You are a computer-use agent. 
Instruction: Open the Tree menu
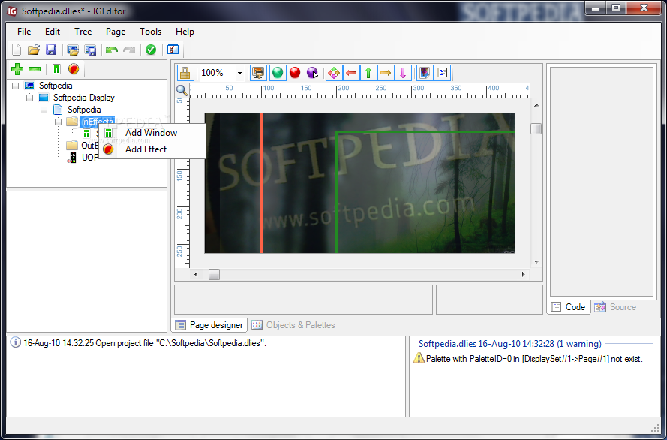(83, 32)
